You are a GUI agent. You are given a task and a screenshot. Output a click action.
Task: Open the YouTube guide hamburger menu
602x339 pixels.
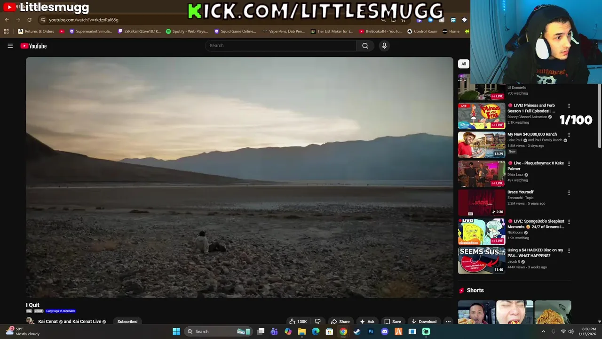[10, 46]
